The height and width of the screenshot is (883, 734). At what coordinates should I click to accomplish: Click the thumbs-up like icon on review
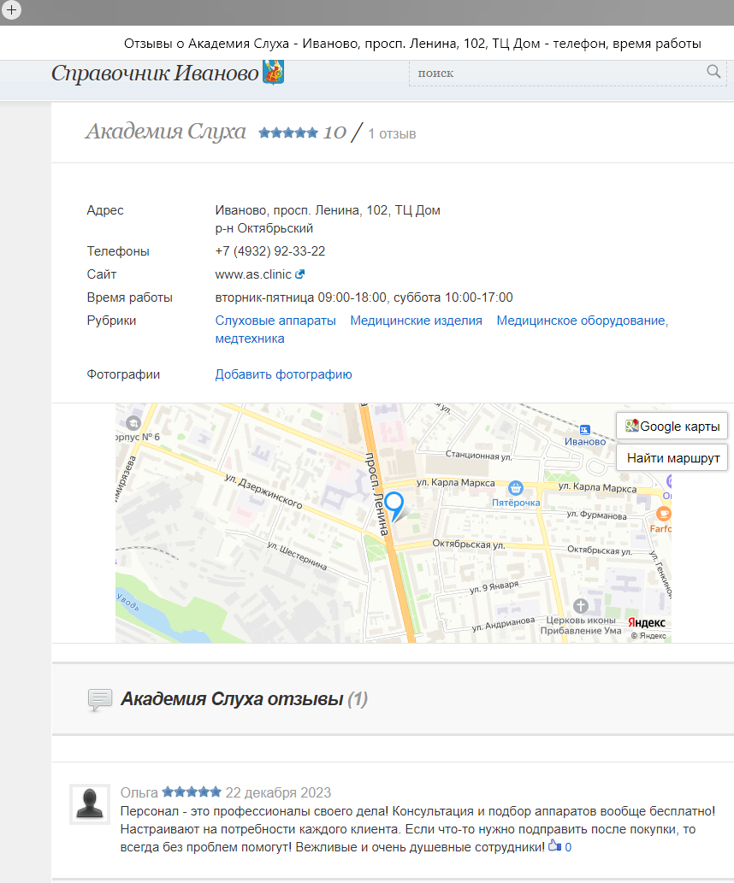[554, 846]
